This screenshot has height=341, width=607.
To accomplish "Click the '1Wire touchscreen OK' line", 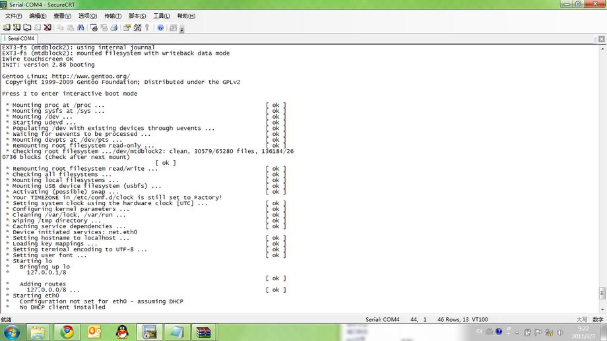I will (38, 59).
